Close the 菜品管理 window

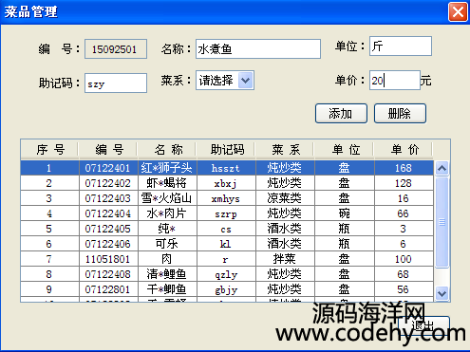pos(458,12)
